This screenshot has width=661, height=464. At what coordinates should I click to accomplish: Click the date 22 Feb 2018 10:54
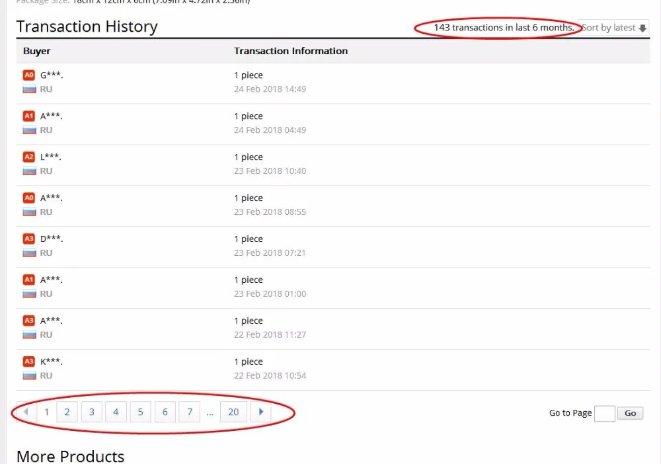(270, 375)
